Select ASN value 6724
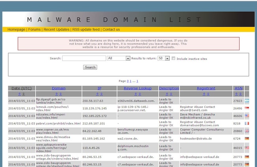257x167 pixels. 237,138
